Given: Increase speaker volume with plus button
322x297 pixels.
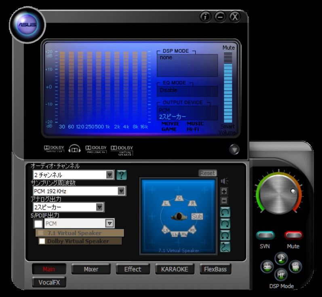Looking at the screenshot, I should pos(224,192).
